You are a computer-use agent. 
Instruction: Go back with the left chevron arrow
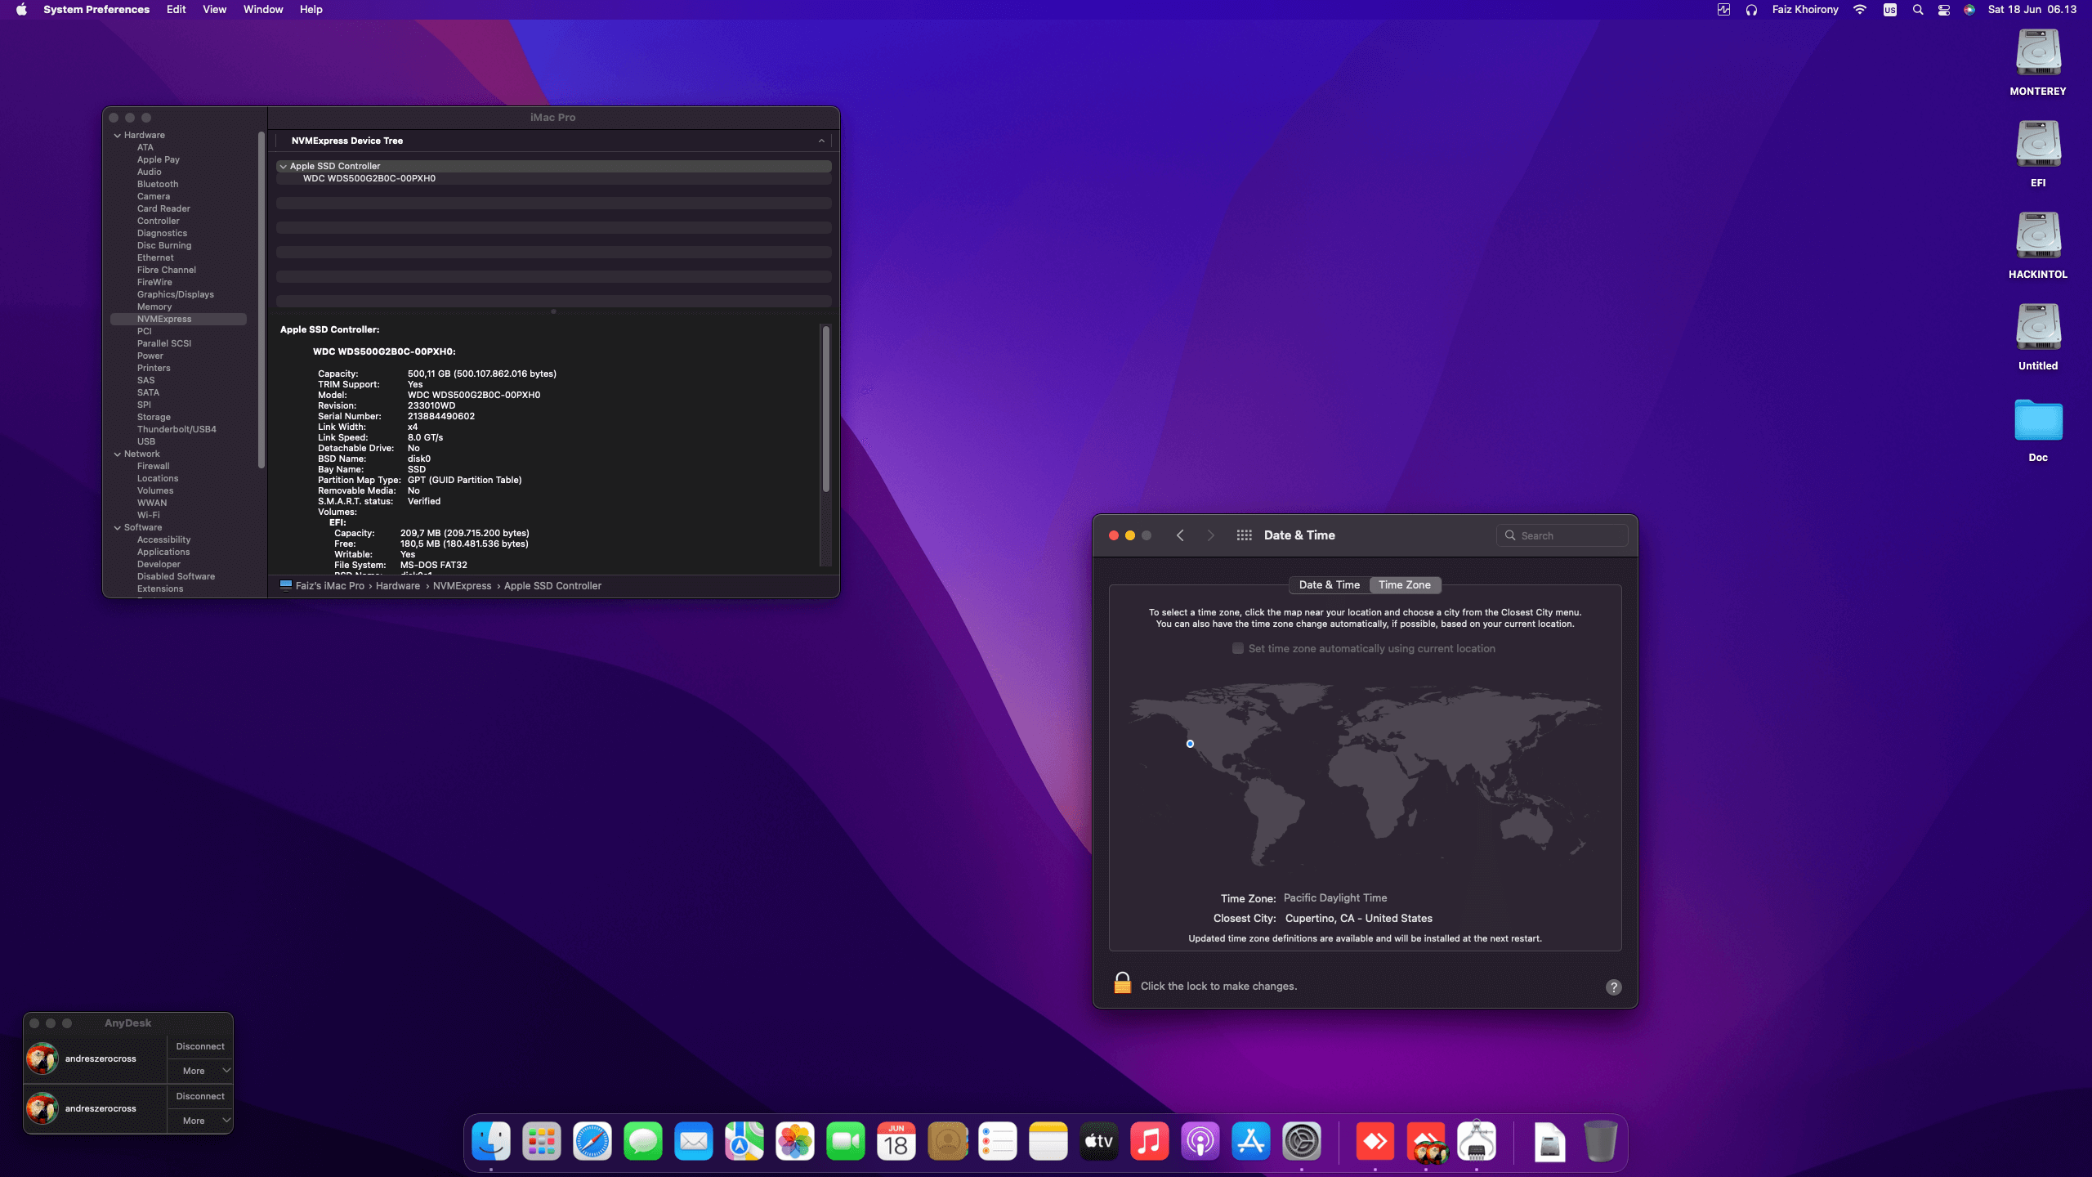(x=1180, y=535)
